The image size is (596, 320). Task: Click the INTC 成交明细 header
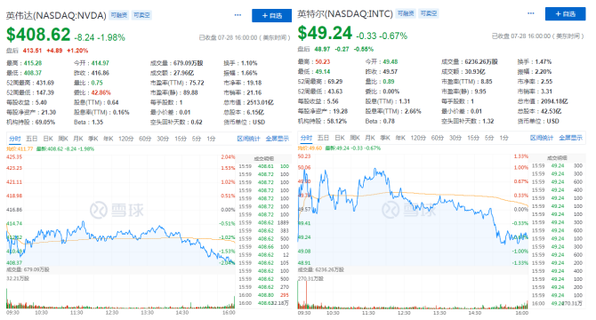557,158
